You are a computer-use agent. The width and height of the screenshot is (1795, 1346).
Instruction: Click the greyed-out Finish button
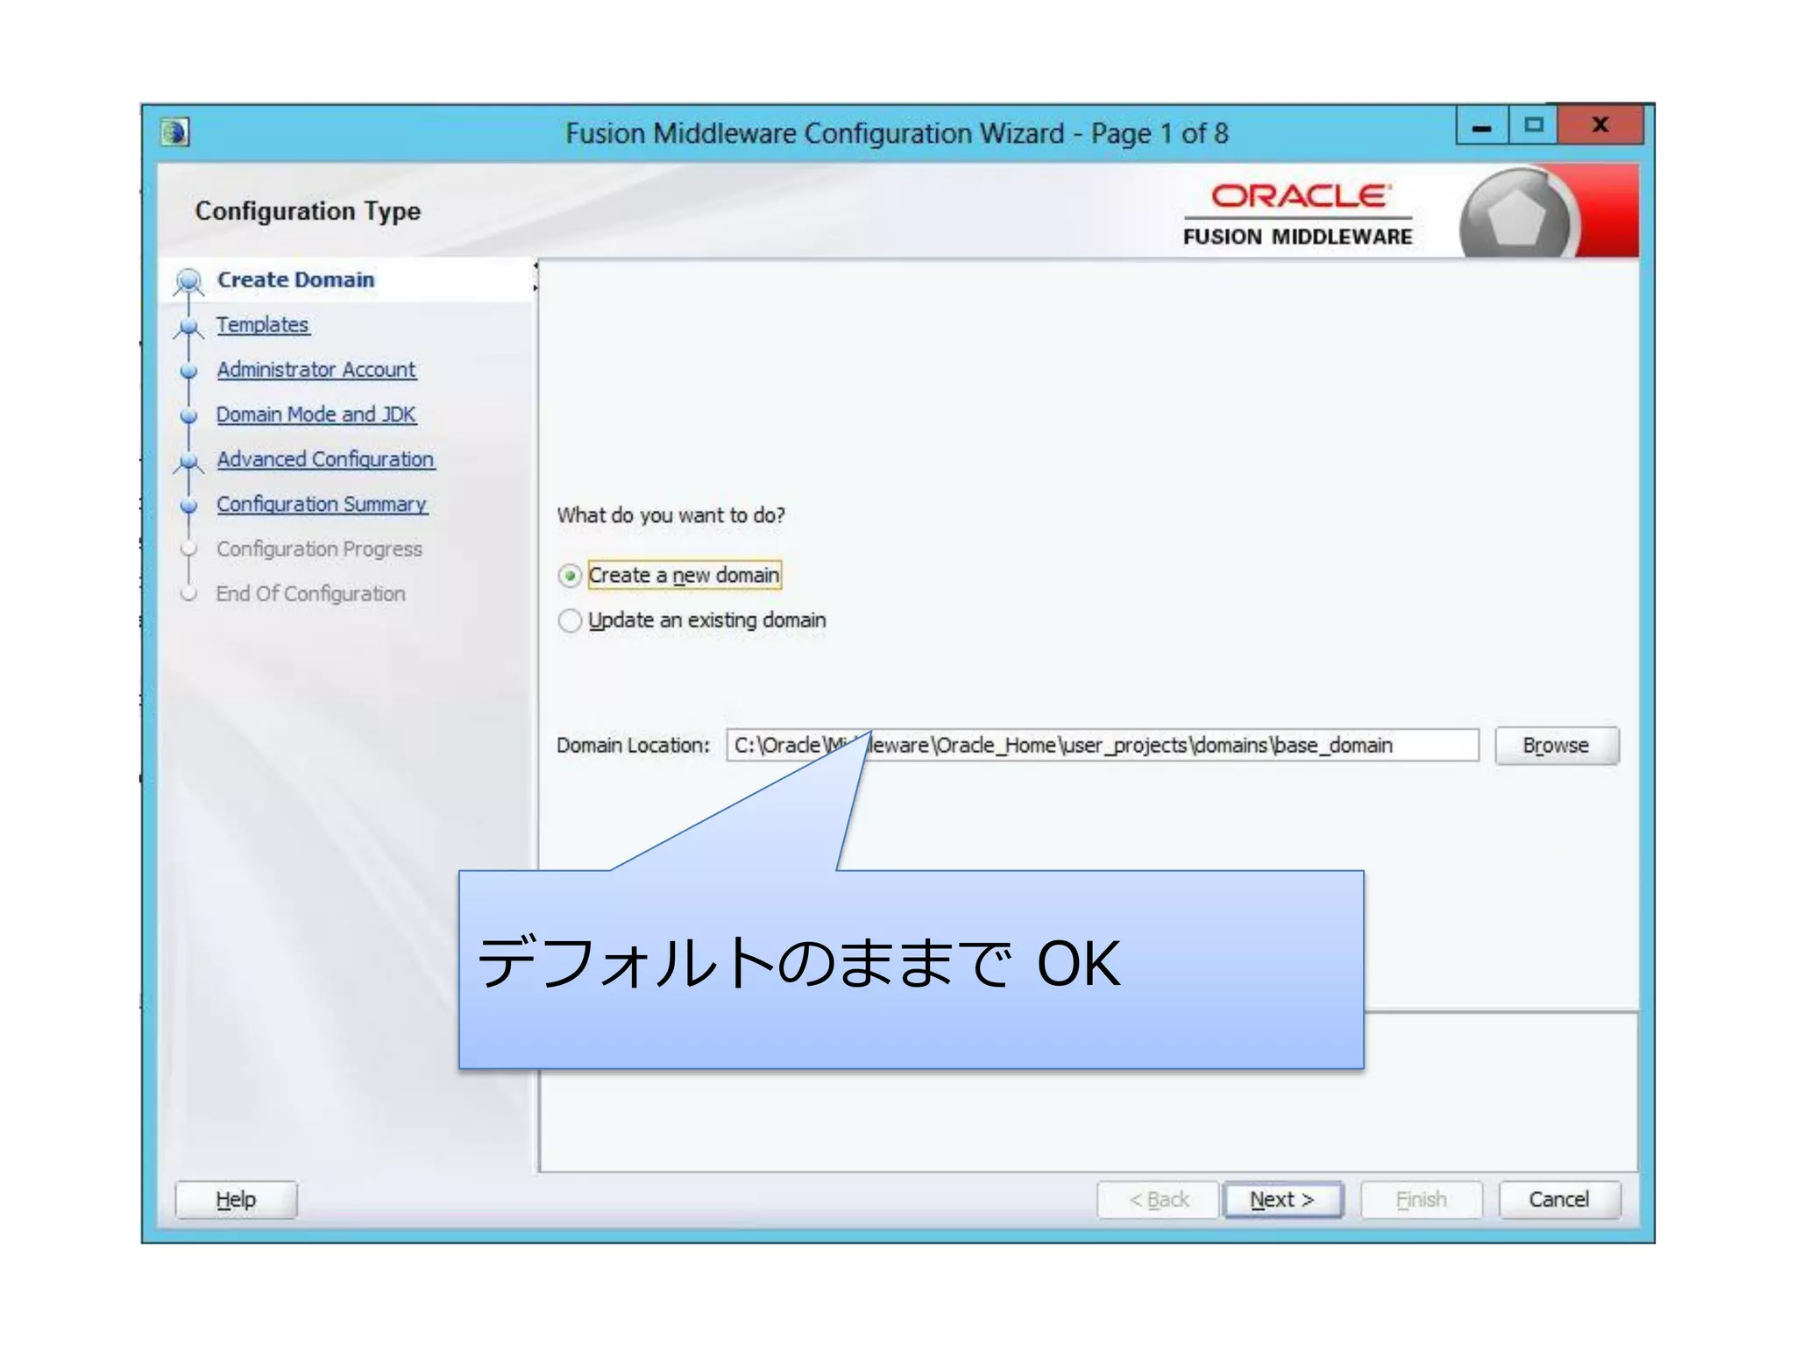(x=1421, y=1199)
